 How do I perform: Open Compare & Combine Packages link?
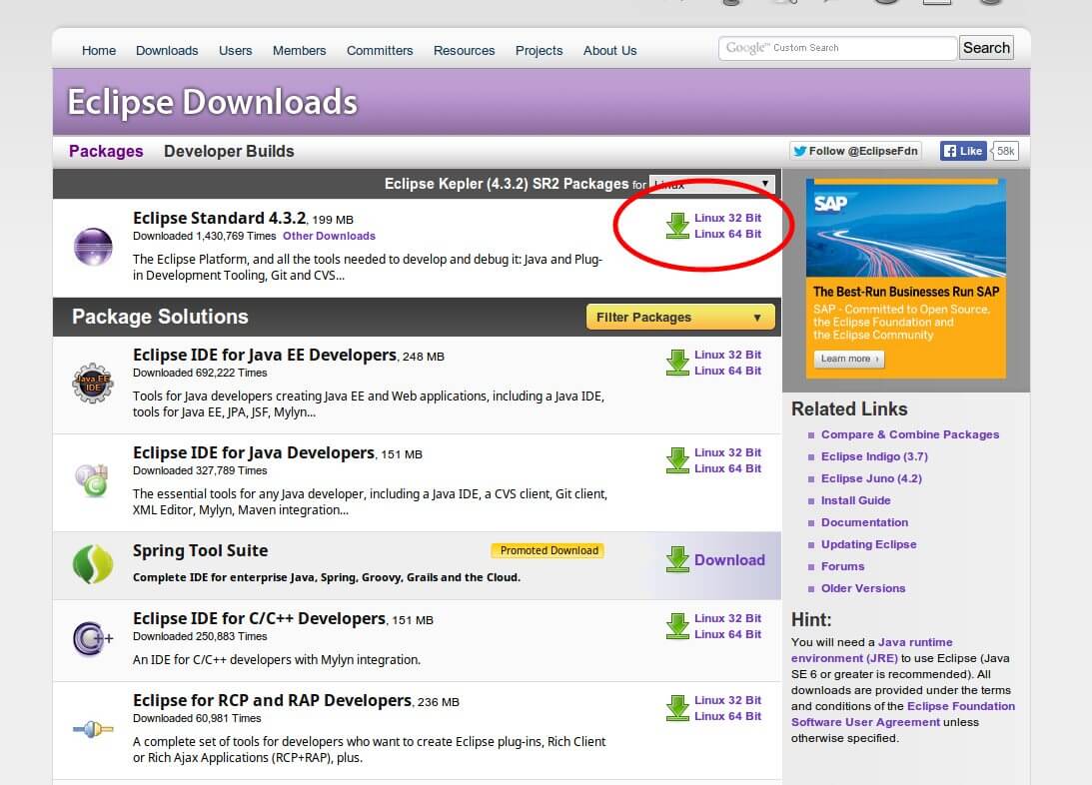(x=909, y=434)
